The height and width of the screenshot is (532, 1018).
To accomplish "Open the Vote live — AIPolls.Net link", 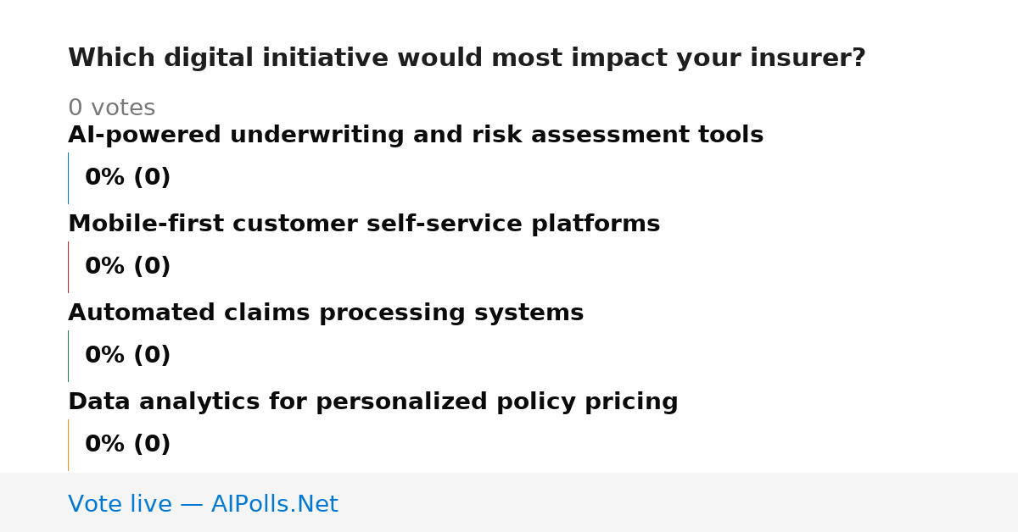I will point(203,505).
